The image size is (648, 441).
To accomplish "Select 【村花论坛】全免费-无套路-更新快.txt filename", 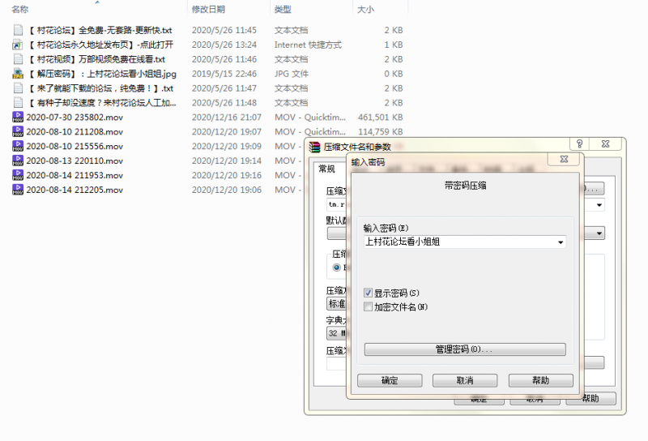I will [100, 30].
